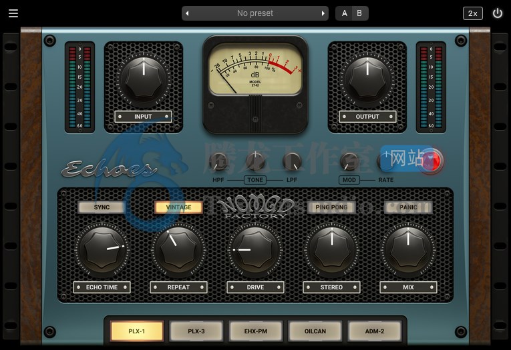
Task: Enable the SYNC button
Action: pyautogui.click(x=102, y=207)
